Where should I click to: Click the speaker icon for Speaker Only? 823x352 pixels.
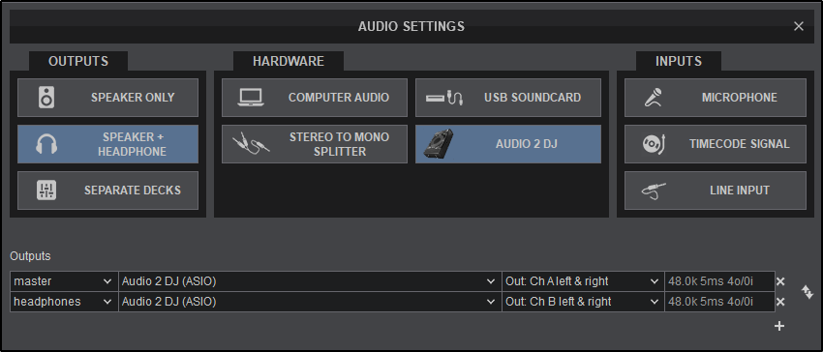pos(46,98)
